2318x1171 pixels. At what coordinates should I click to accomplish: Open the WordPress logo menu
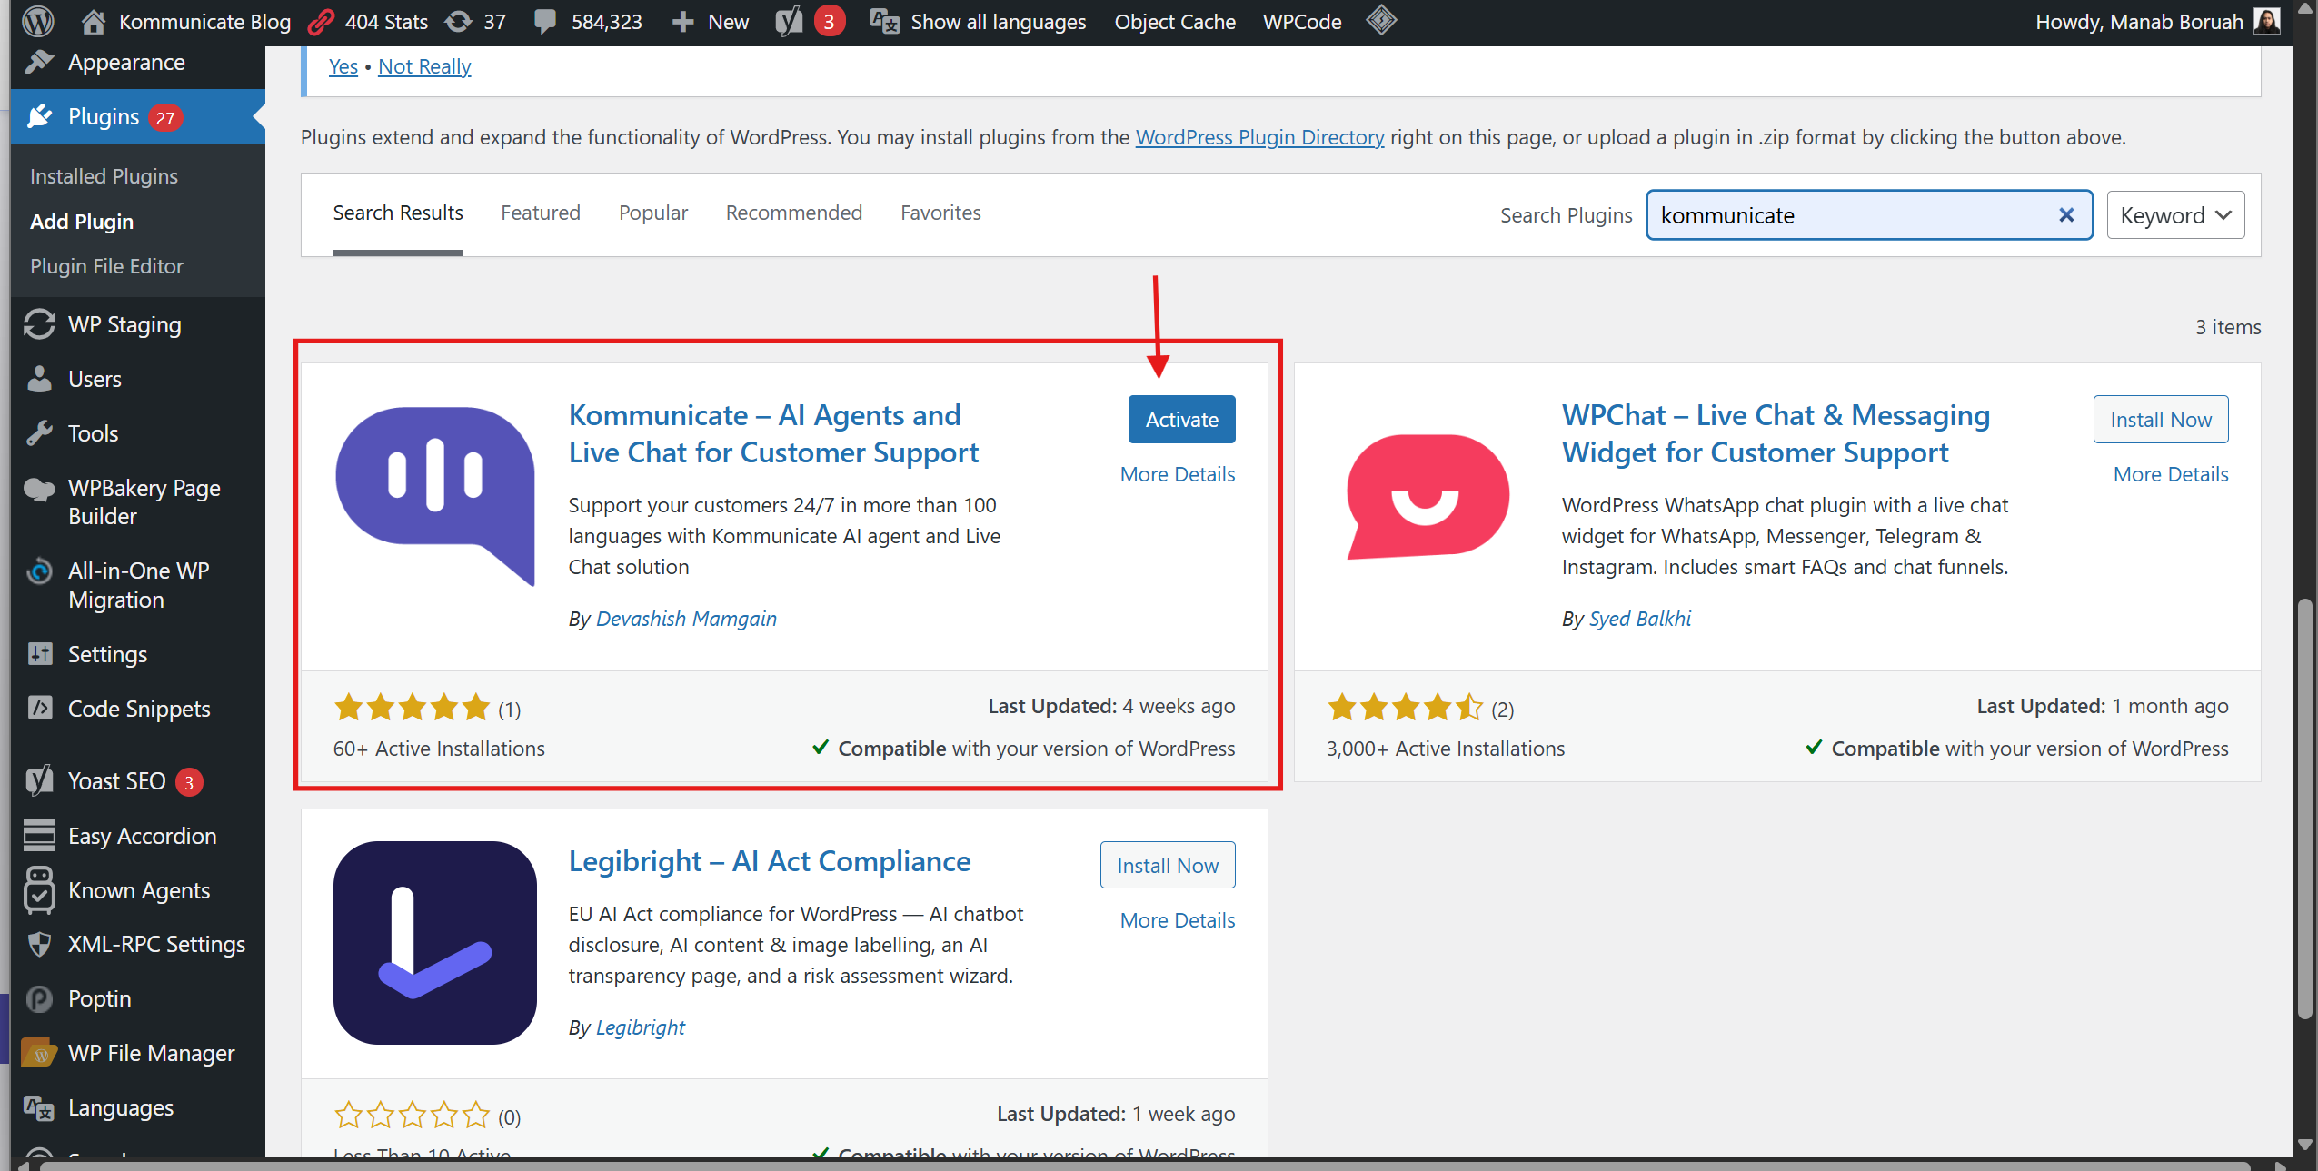38,21
